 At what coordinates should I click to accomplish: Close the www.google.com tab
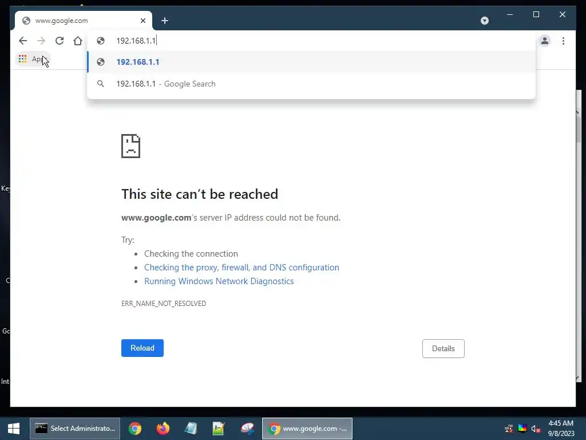(x=143, y=21)
